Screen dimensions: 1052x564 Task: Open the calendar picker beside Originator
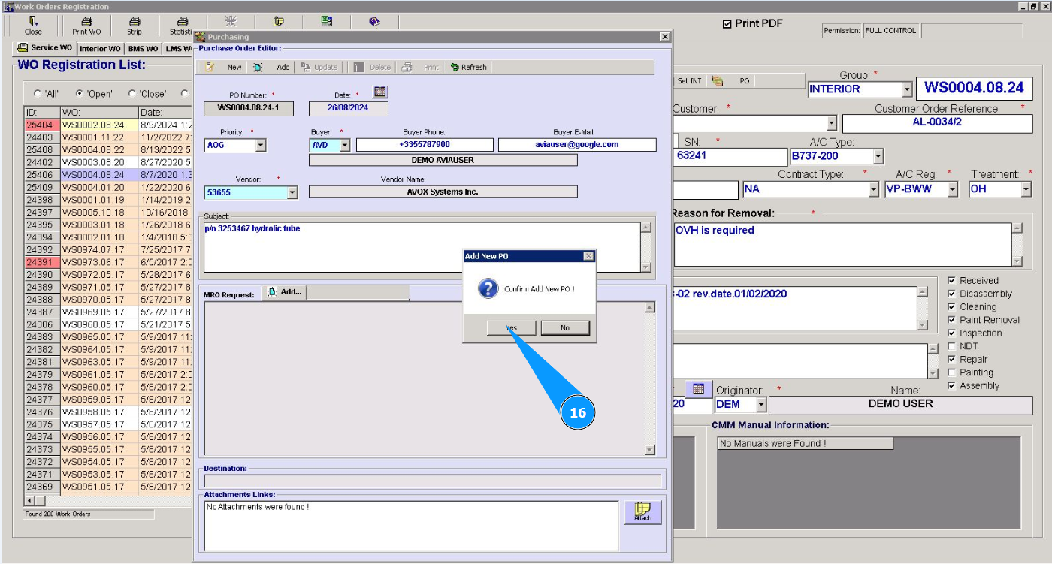coord(698,388)
